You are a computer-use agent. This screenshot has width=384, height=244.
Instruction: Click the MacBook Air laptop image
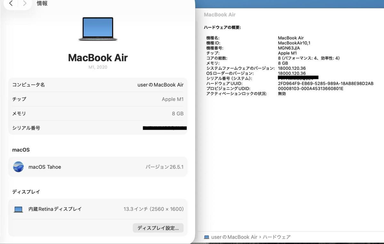point(98,29)
